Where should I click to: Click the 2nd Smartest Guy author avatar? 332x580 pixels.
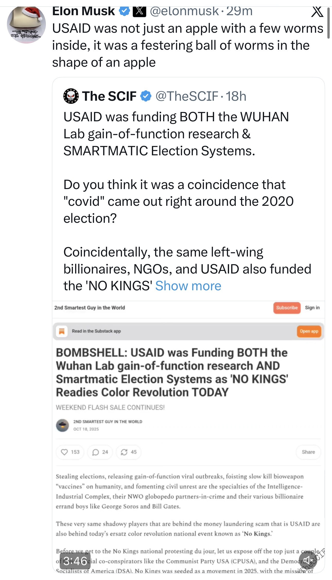click(x=63, y=425)
